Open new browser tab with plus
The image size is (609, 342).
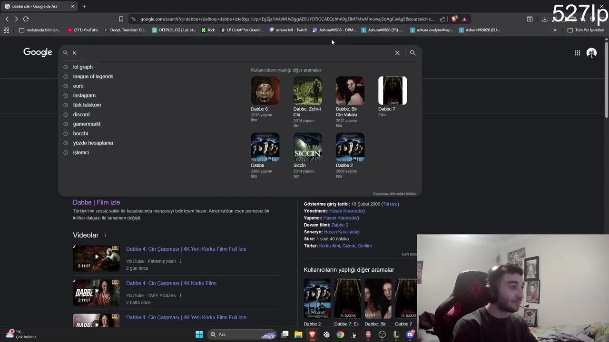pyautogui.click(x=84, y=6)
